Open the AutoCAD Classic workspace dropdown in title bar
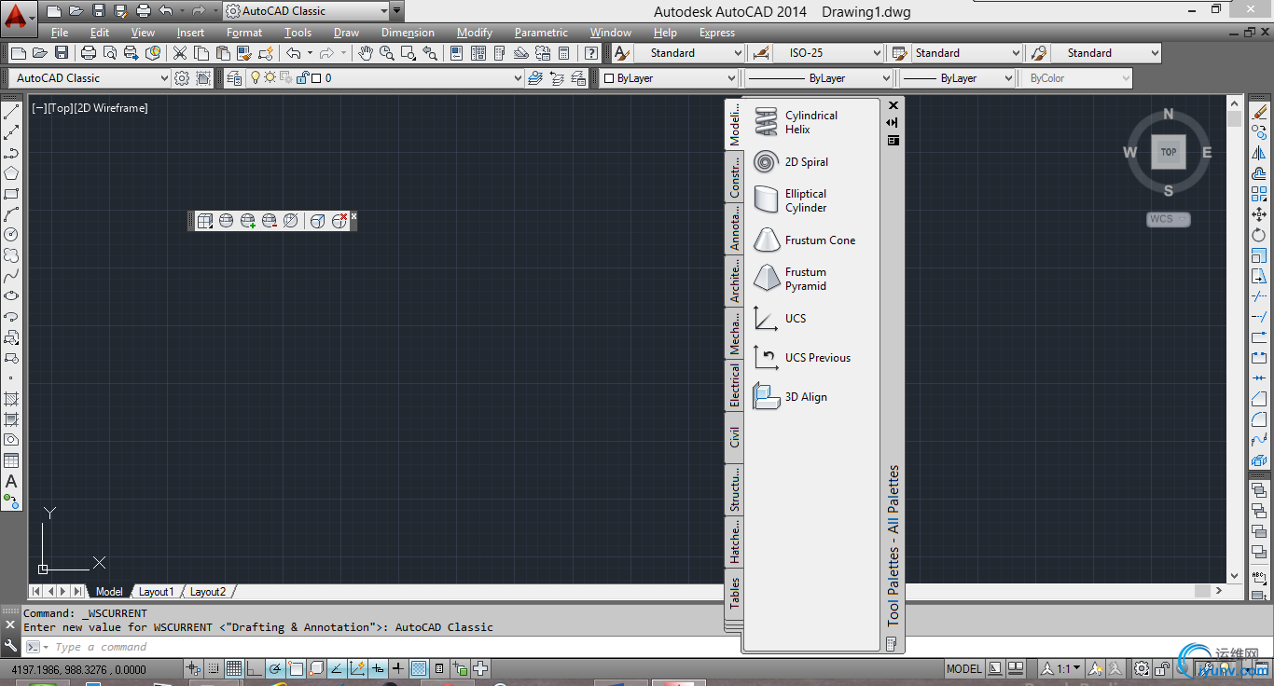1274x686 pixels. 305,11
